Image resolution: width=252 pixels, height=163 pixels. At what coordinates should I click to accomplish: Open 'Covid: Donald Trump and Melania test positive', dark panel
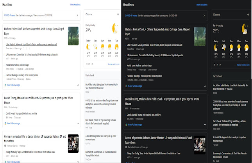pos(144,115)
